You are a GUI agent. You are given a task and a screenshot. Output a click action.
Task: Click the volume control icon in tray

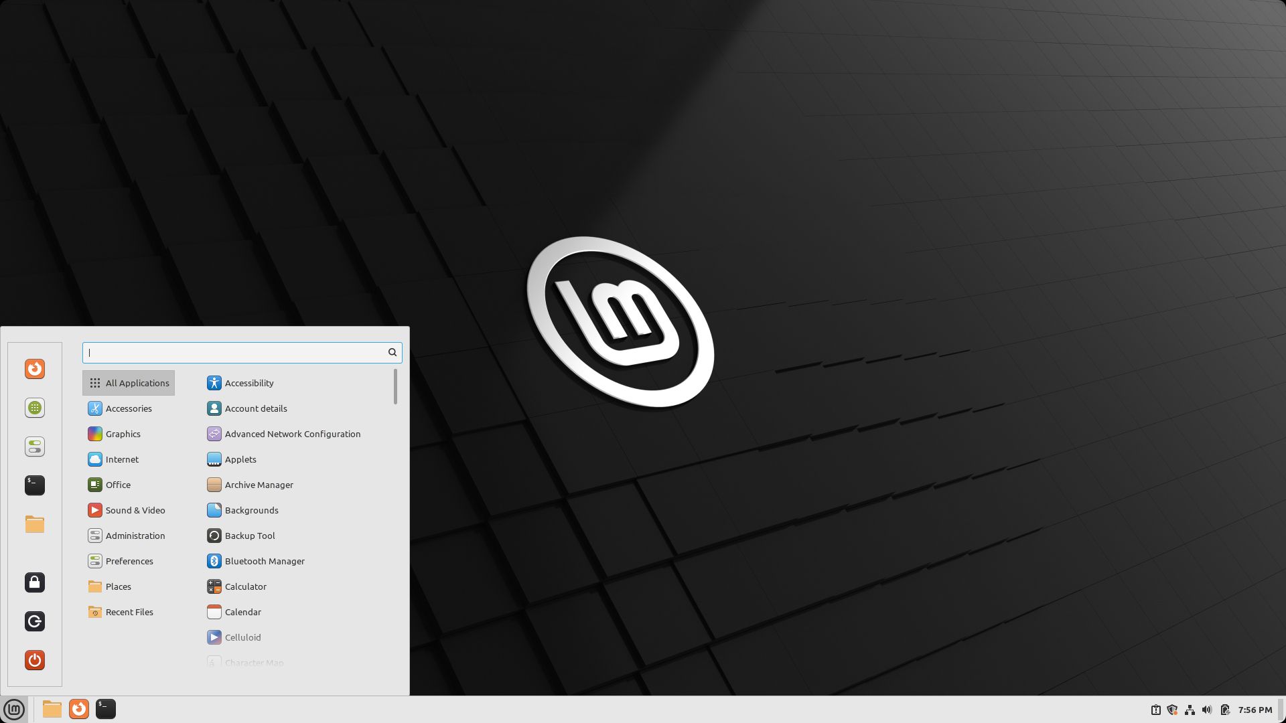tap(1206, 709)
